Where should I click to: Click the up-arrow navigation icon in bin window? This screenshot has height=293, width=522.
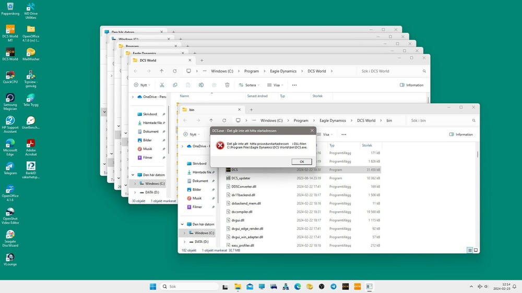click(211, 120)
